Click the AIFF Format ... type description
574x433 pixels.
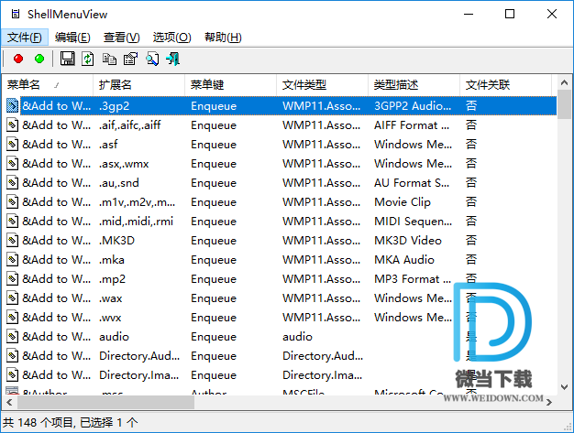(x=412, y=125)
